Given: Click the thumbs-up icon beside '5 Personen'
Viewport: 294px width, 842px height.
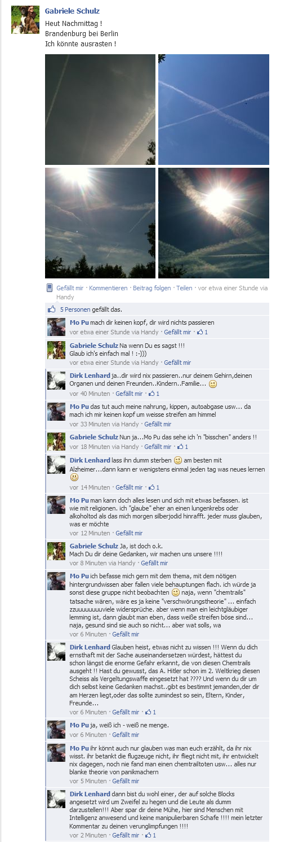Looking at the screenshot, I should 52,309.
